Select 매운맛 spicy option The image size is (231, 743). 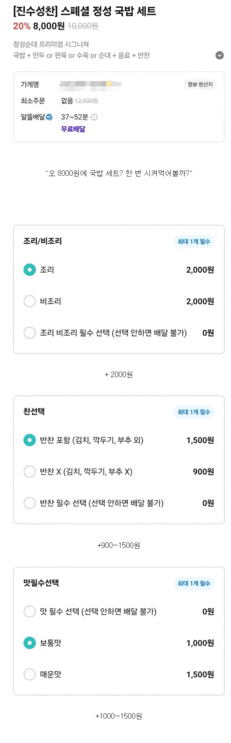[29, 674]
